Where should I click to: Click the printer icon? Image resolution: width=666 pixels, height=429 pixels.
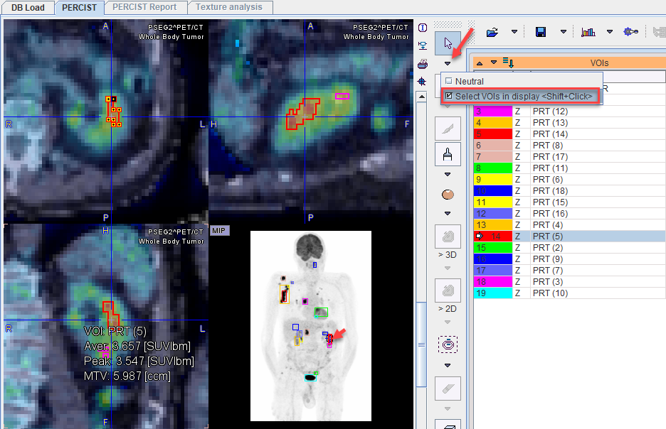pos(422,64)
